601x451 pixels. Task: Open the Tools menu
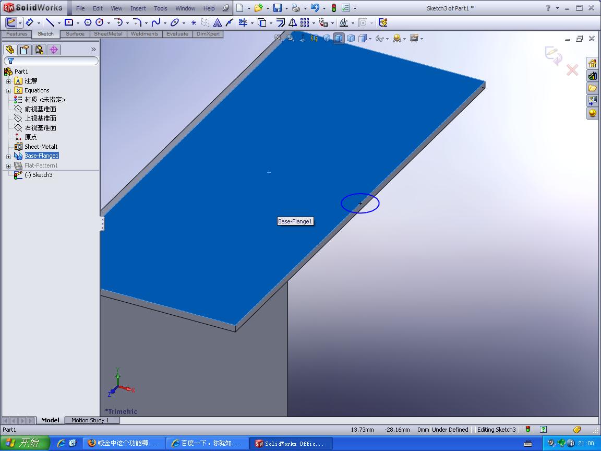point(161,8)
